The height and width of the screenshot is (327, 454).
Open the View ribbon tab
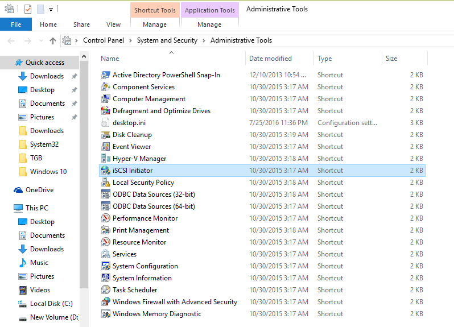114,24
